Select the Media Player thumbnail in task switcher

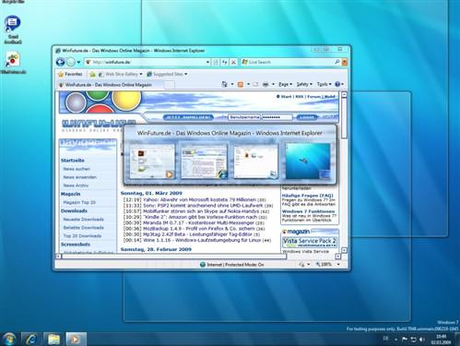152,161
